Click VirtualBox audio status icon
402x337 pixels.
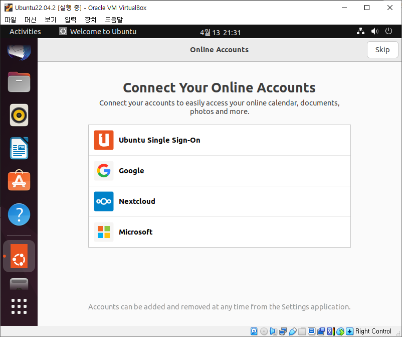click(273, 331)
